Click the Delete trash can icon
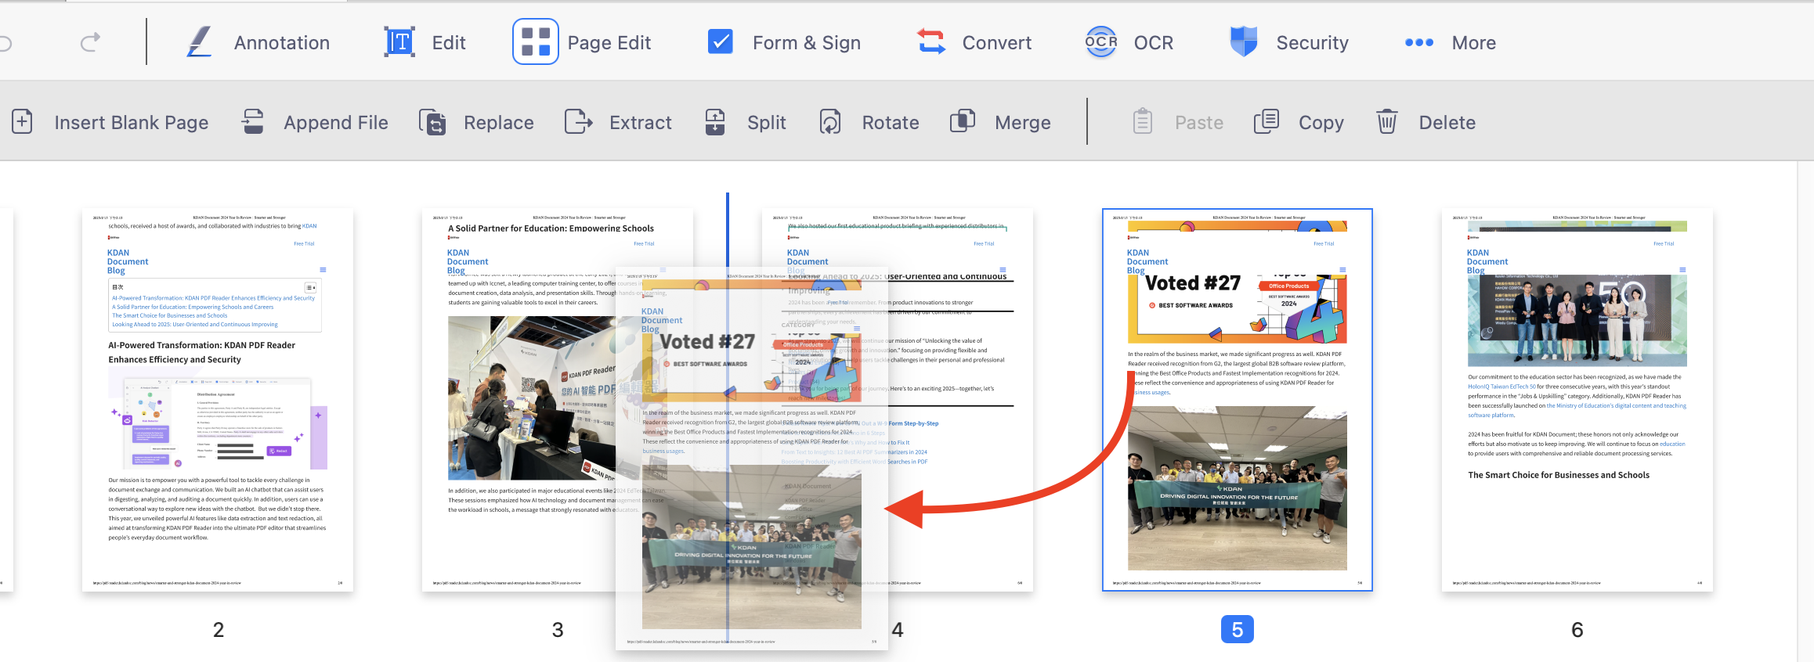The image size is (1814, 662). click(x=1387, y=122)
